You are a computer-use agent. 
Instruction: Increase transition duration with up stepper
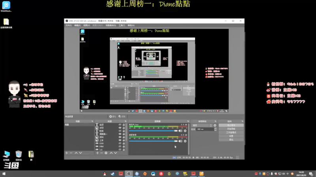pyautogui.click(x=215, y=129)
